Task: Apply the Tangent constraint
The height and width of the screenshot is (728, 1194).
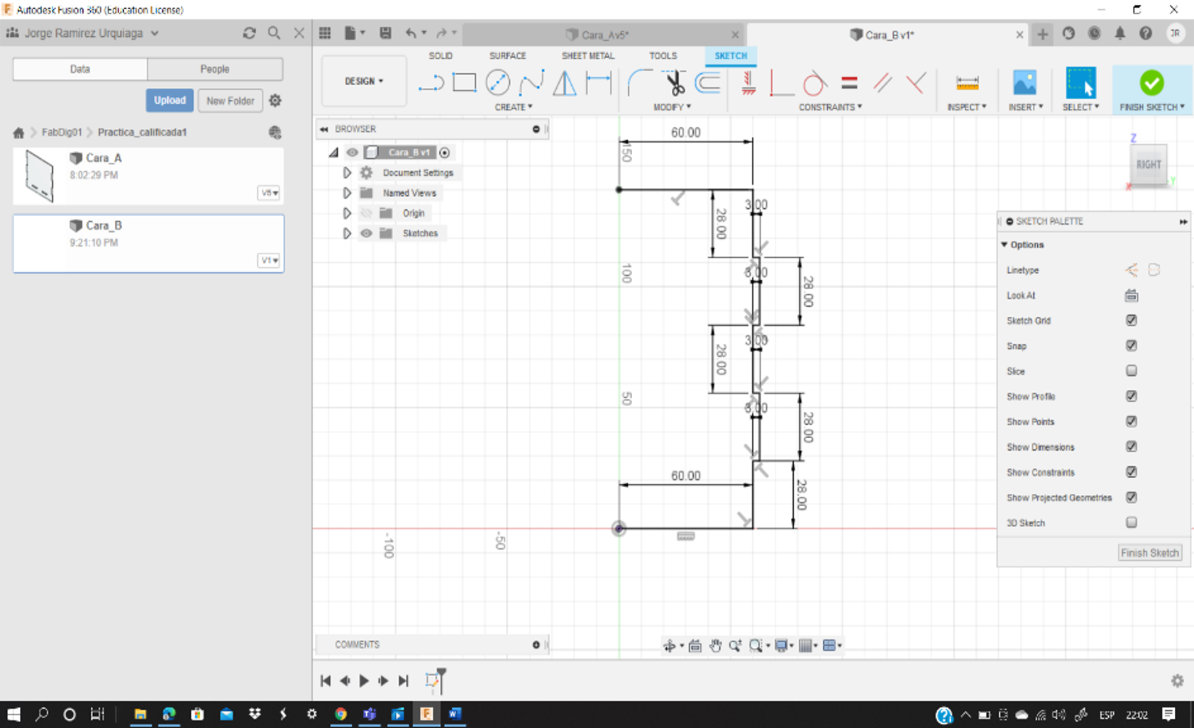Action: point(814,83)
